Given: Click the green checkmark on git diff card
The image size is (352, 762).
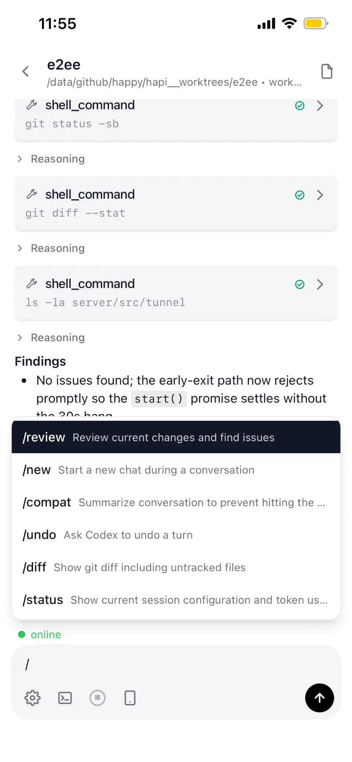Looking at the screenshot, I should (x=300, y=195).
